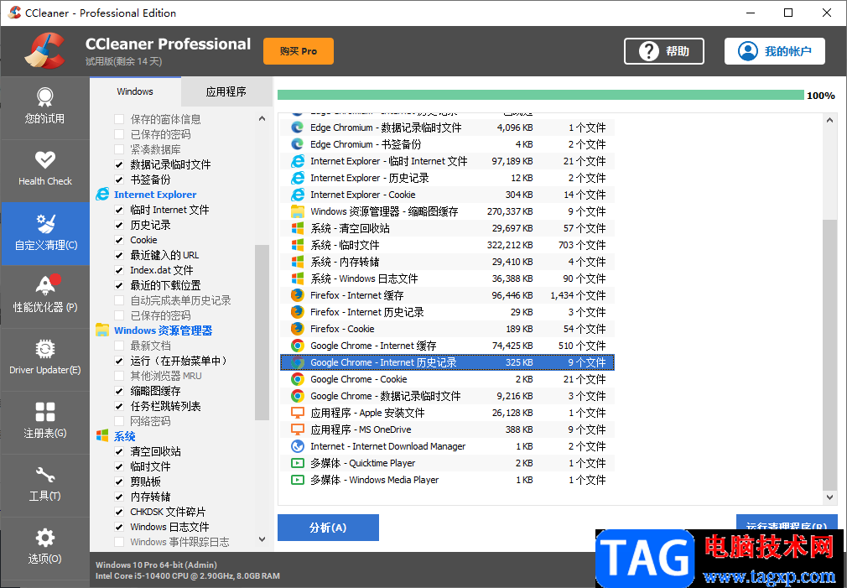This screenshot has width=847, height=588.
Task: Enable 自动完成表单历史记录 checkbox
Action: 119,300
